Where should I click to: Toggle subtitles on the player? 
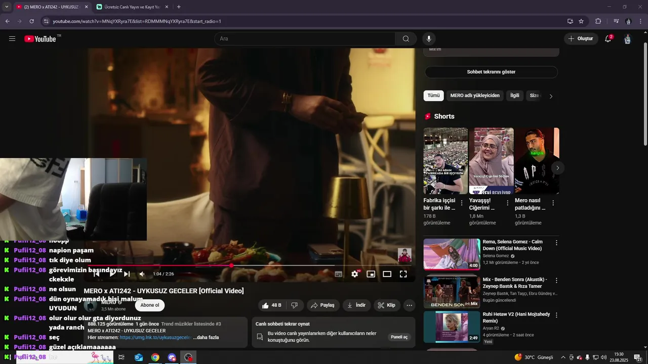pos(339,274)
